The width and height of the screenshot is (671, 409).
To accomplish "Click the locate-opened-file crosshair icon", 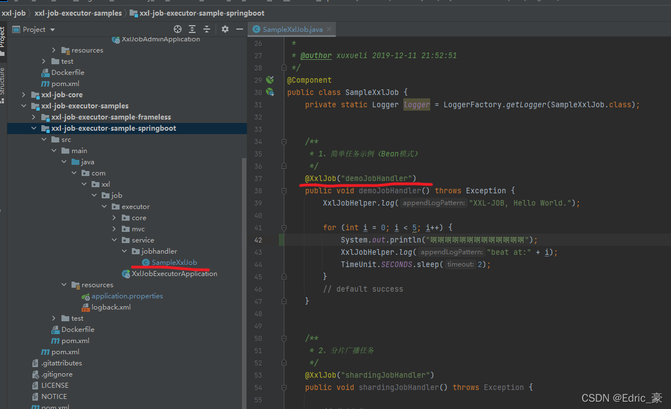I will [x=178, y=29].
